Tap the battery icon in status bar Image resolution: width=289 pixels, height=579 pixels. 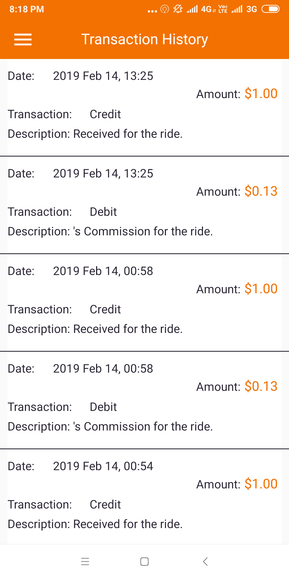click(271, 9)
